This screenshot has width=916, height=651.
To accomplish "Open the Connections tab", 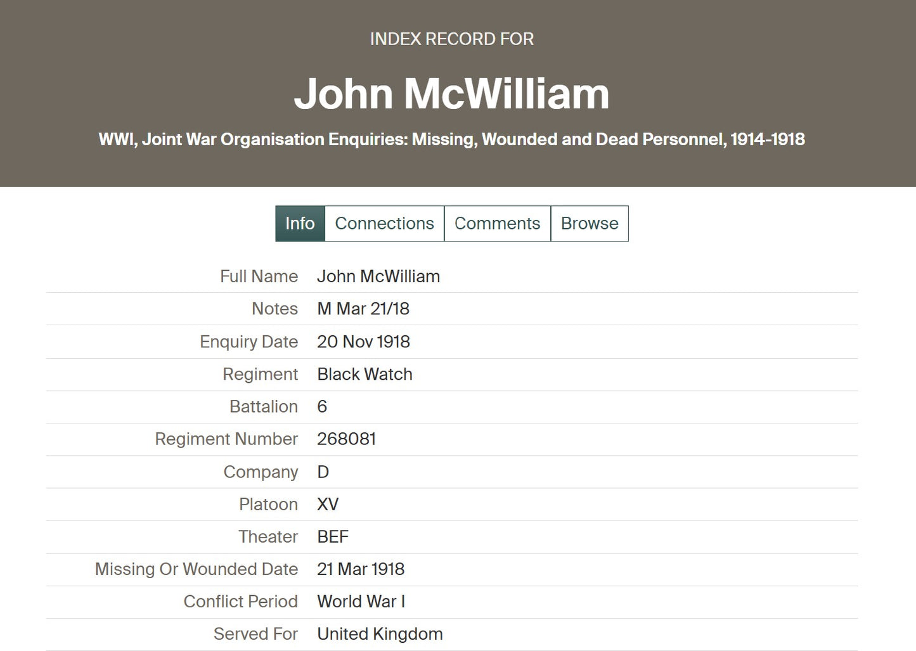I will (x=384, y=224).
